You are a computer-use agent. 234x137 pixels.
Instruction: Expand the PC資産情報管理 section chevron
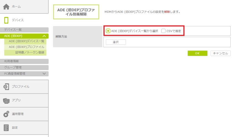coord(44,74)
